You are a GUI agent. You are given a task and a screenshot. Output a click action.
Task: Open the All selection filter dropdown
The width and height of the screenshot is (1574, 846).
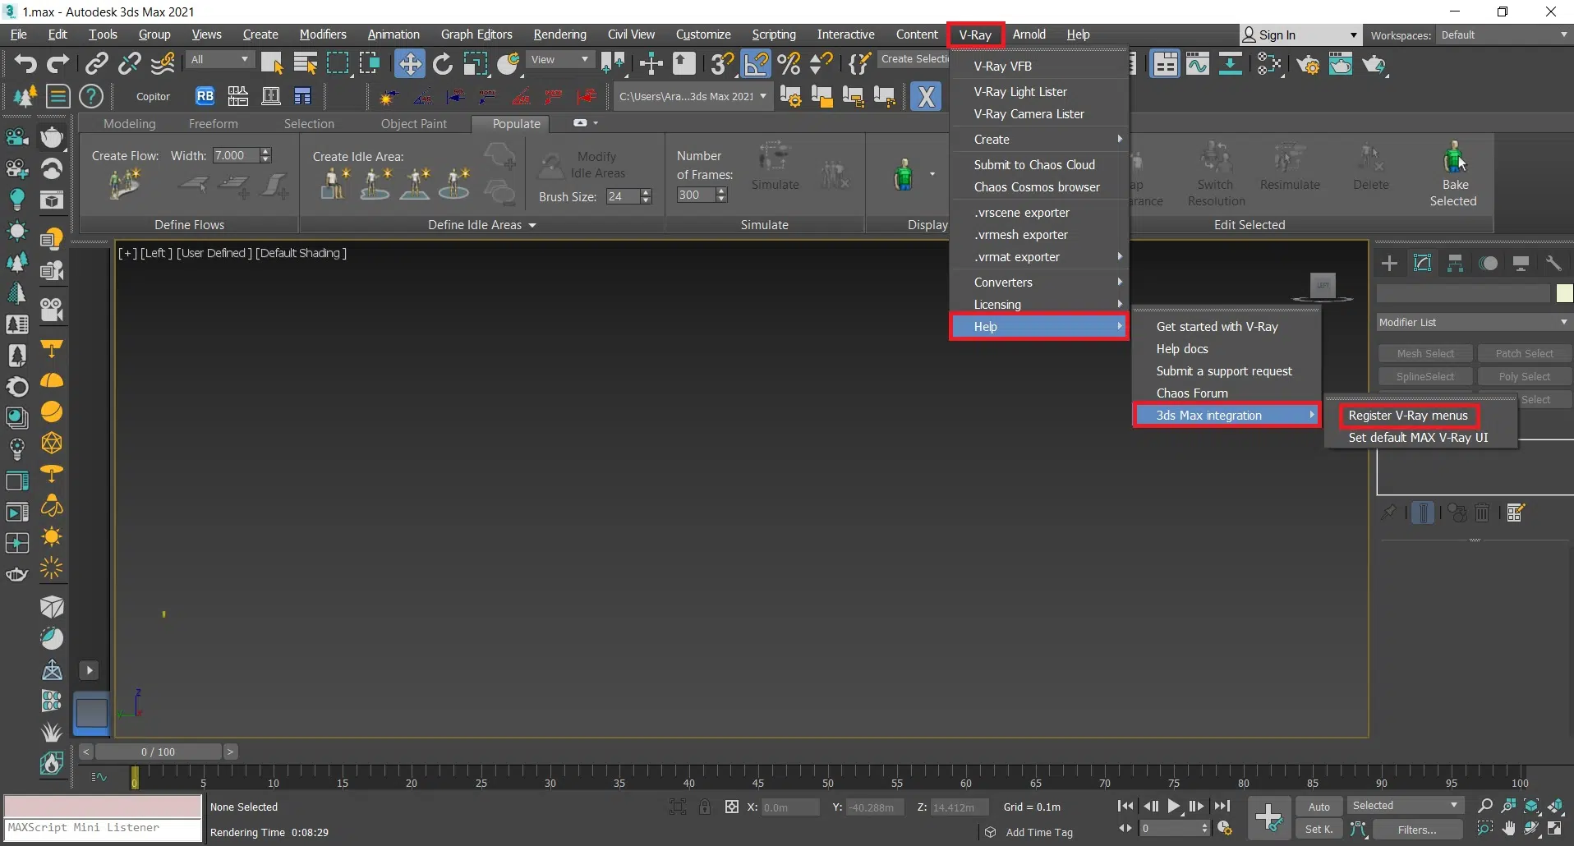pos(219,60)
